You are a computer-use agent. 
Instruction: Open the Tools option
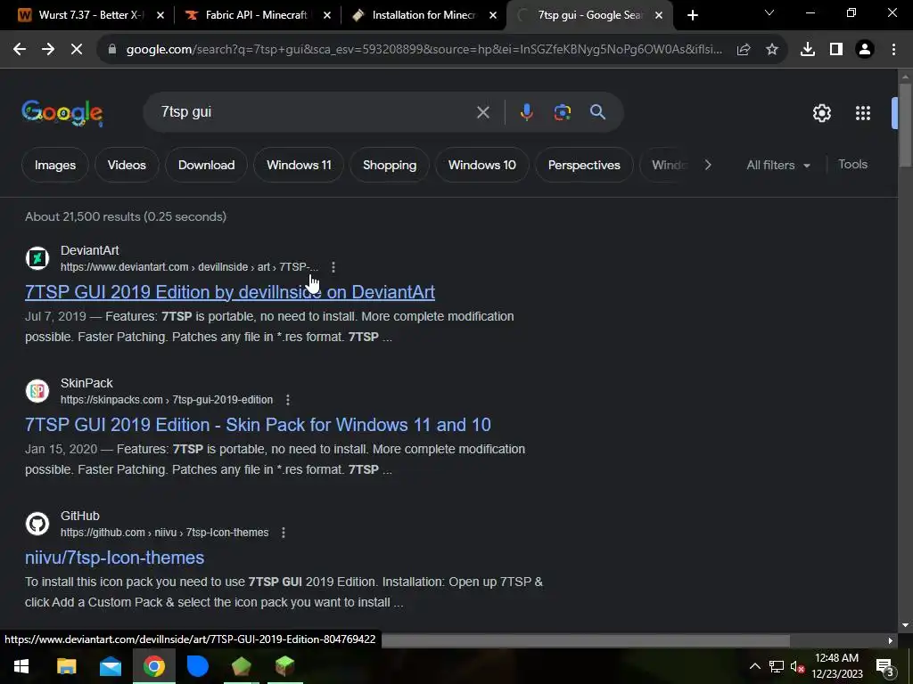pyautogui.click(x=852, y=165)
